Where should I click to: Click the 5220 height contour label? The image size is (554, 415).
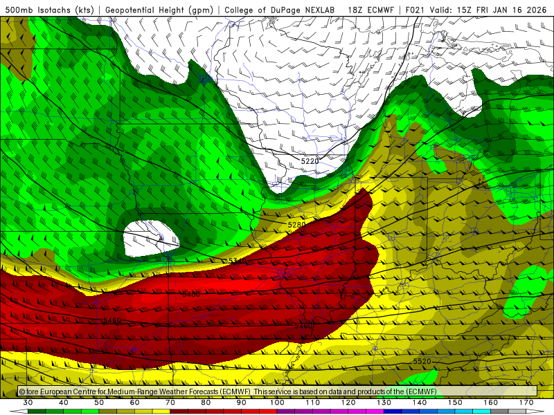(310, 161)
